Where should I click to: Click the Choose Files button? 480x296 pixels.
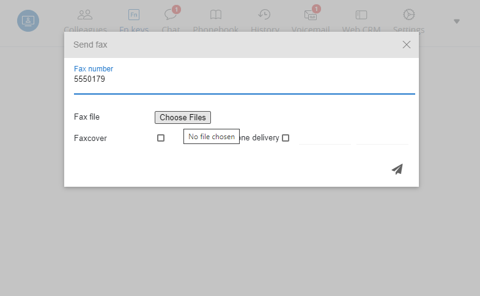[x=183, y=117]
